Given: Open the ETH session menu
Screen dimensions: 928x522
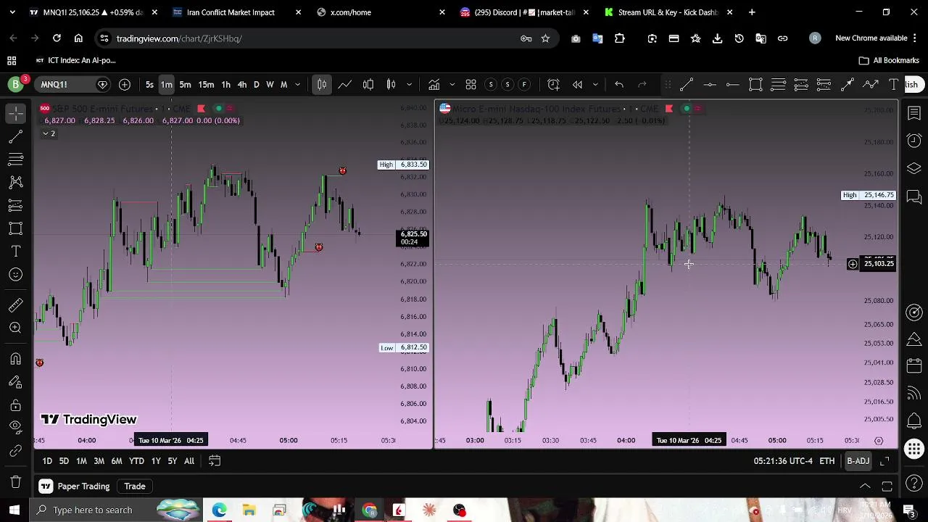Looking at the screenshot, I should click(827, 461).
